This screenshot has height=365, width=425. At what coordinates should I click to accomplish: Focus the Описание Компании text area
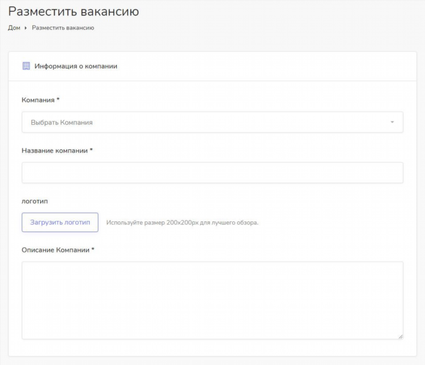[x=212, y=300]
